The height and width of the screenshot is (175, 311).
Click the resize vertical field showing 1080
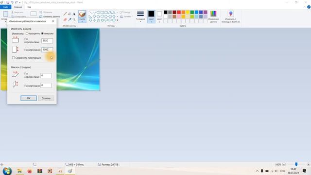click(47, 50)
